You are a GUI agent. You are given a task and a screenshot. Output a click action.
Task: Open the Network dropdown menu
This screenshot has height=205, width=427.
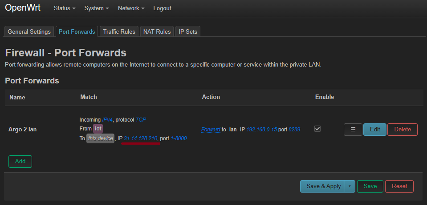coord(131,8)
